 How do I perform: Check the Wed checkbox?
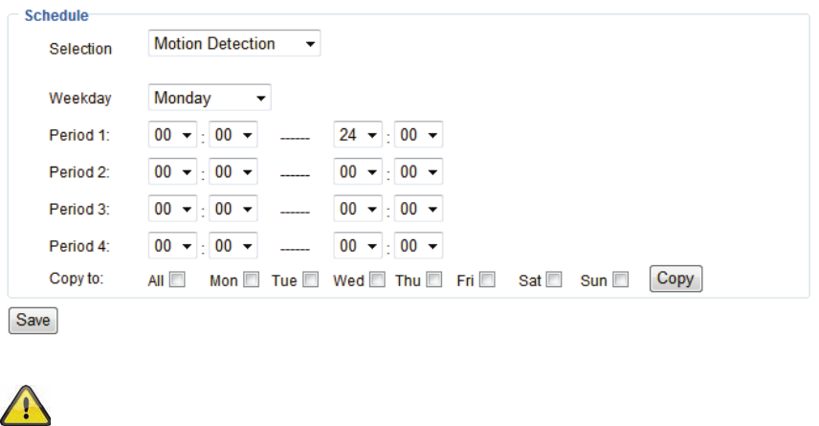click(377, 280)
